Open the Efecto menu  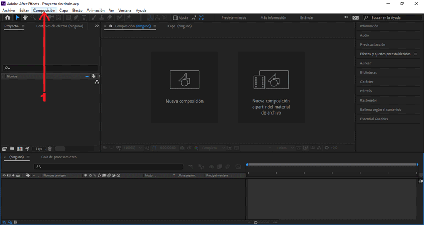tap(77, 10)
